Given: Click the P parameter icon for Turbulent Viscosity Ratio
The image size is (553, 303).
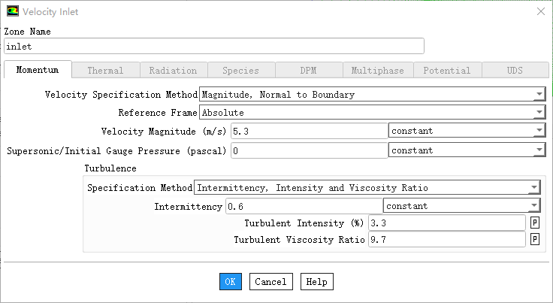Looking at the screenshot, I should pos(535,240).
